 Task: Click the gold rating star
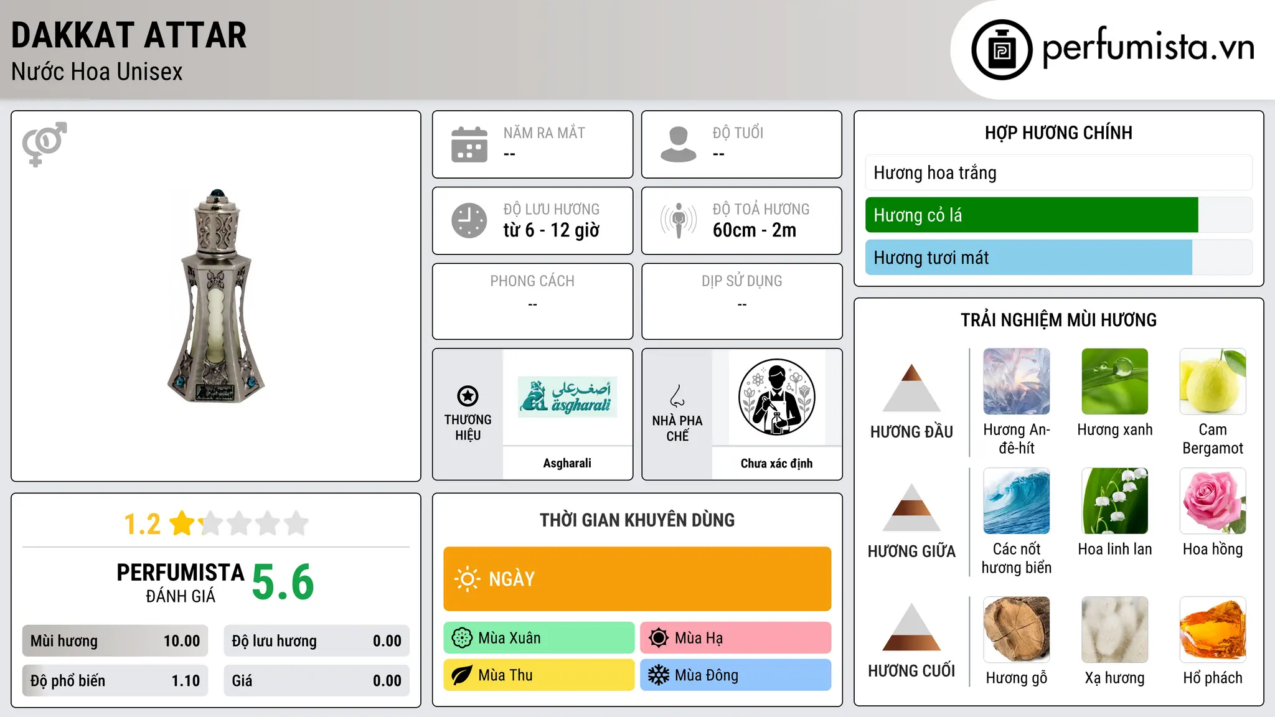[182, 523]
